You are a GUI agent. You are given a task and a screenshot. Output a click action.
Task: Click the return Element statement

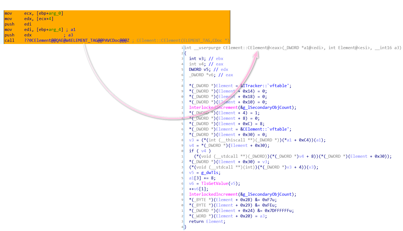coord(207,221)
